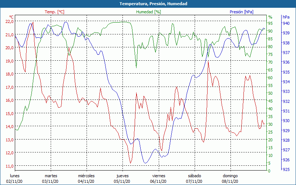Click the '933' pressure axis value
Image resolution: width=296 pixels, height=185 pixels.
pyautogui.click(x=286, y=91)
